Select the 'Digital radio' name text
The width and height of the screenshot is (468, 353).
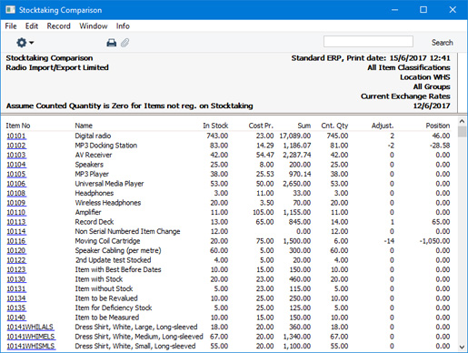(x=93, y=136)
